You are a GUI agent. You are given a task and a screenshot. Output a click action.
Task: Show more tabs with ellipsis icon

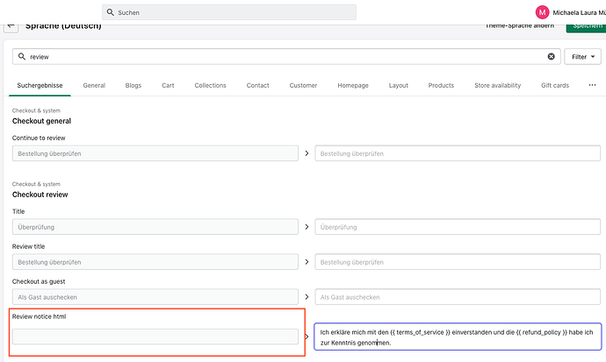592,85
